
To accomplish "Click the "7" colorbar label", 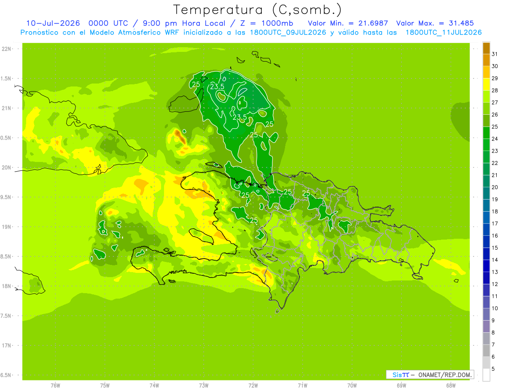I will (493, 345).
